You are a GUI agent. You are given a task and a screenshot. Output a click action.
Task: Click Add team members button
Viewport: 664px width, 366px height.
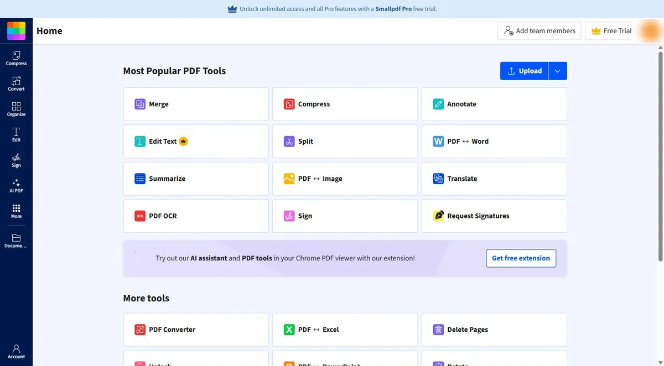coord(539,31)
